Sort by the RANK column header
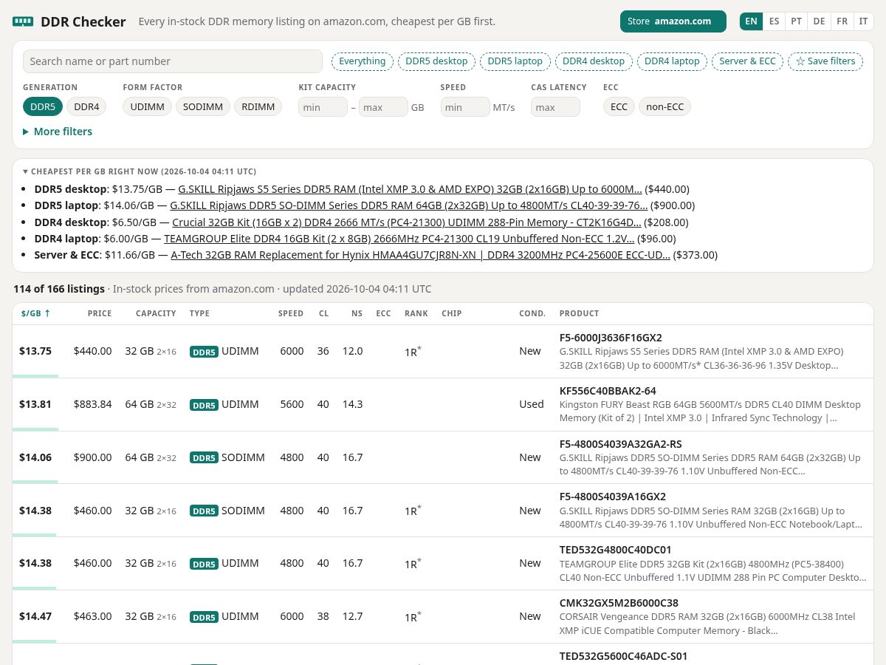886x665 pixels. coord(416,313)
